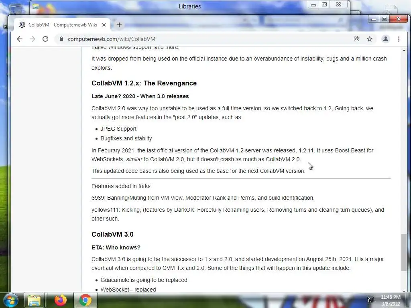Minimize the Libraries window

coord(313,5)
